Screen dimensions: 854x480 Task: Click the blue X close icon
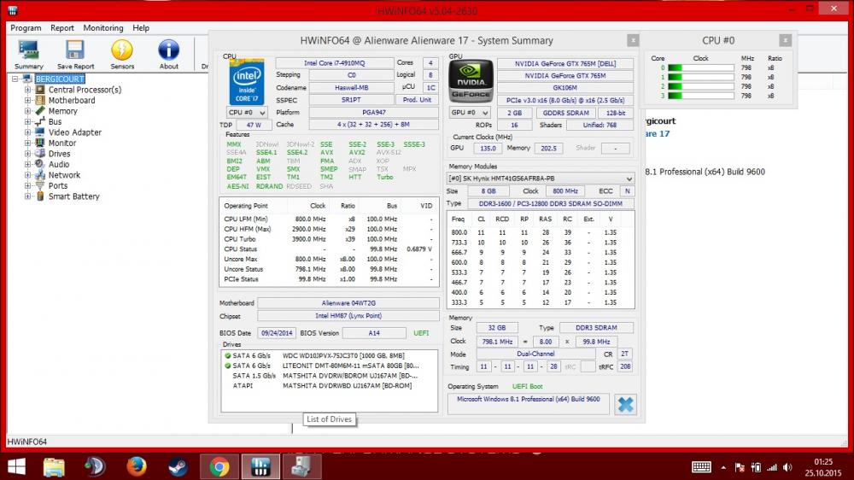tap(626, 404)
